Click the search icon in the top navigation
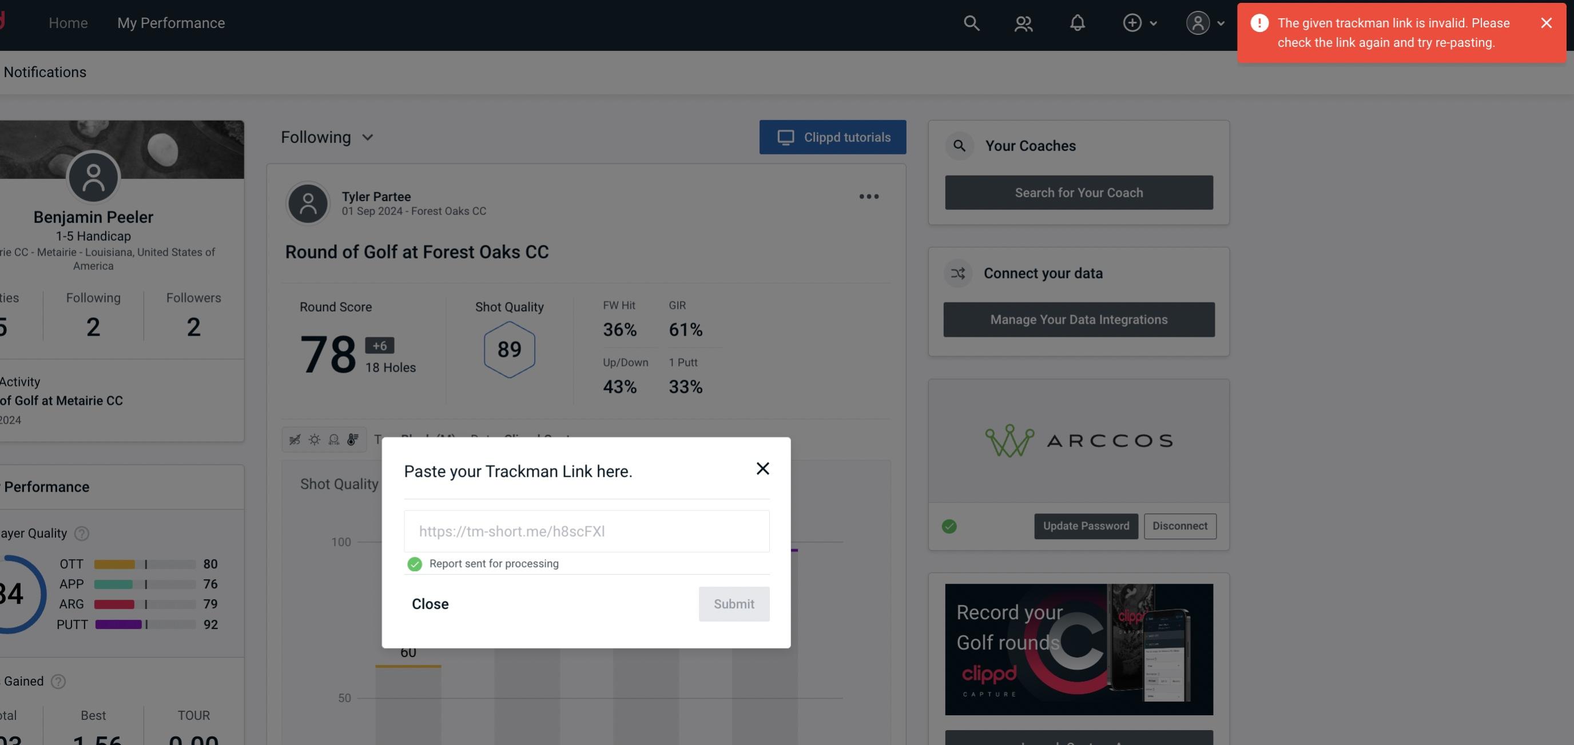 (971, 22)
